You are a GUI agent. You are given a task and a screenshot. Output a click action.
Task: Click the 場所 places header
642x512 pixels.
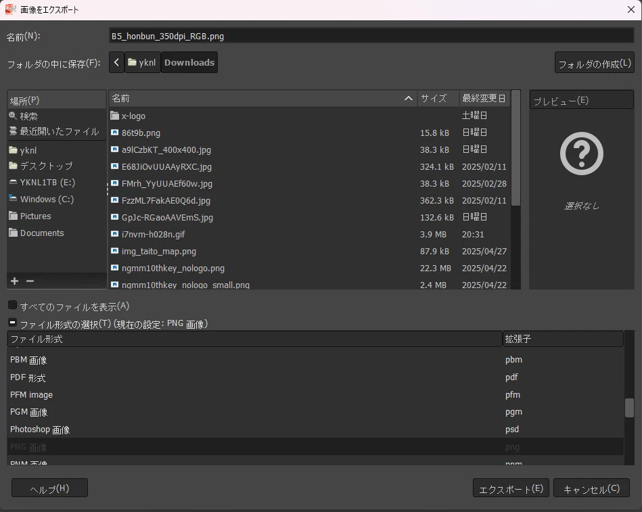click(57, 100)
